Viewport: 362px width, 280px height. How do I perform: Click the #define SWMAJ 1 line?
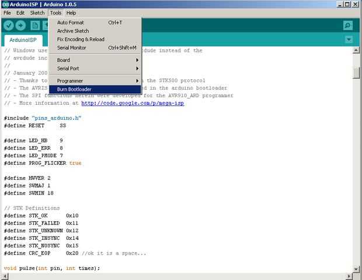tap(27, 186)
